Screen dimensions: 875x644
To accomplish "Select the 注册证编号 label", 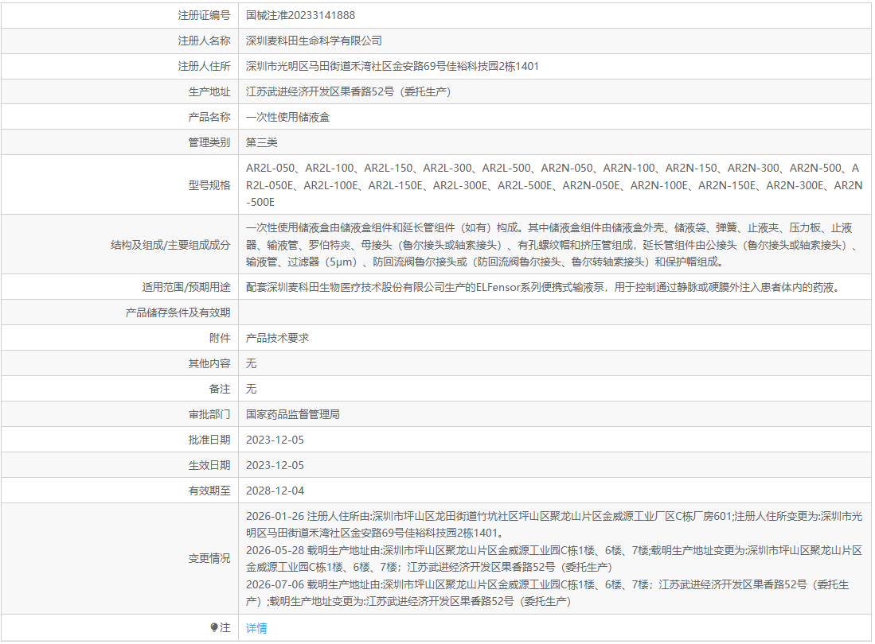I will coord(204,15).
